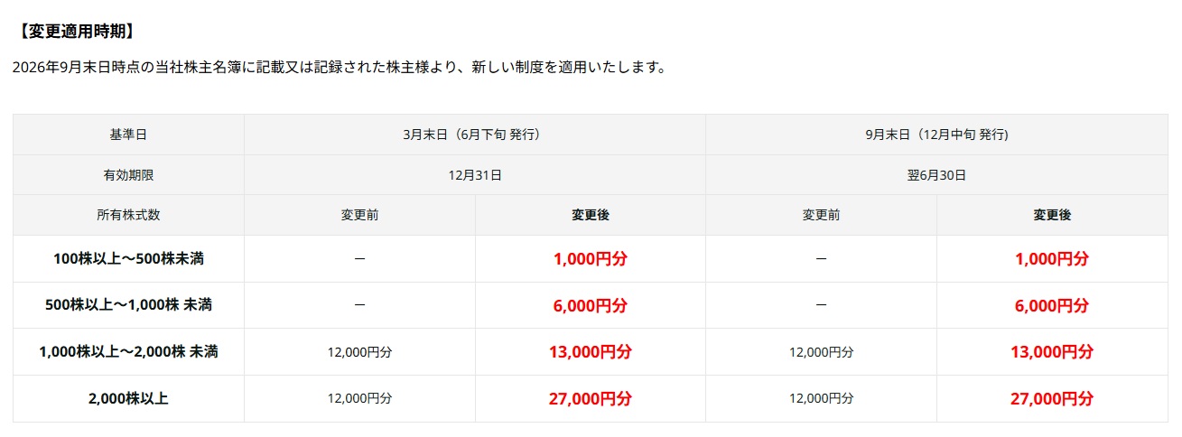This screenshot has height=437, width=1182.
Task: Click the 変更後 header under 9月末日
Action: pos(1052,215)
